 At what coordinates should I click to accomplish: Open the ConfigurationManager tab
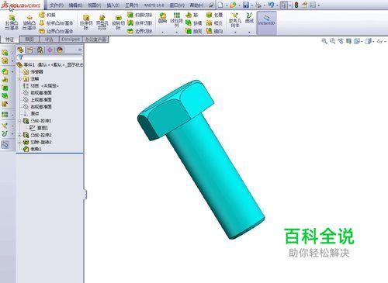click(40, 50)
